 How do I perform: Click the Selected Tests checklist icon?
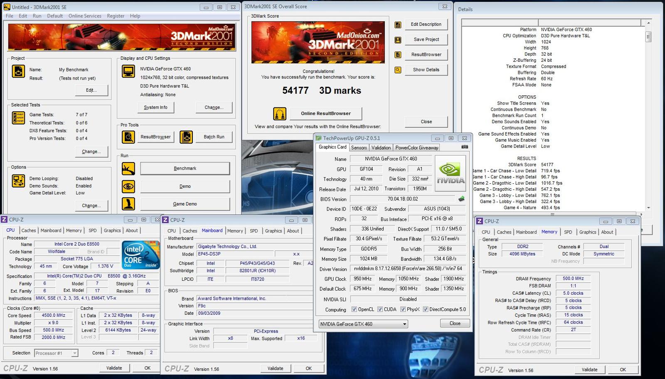tap(18, 118)
